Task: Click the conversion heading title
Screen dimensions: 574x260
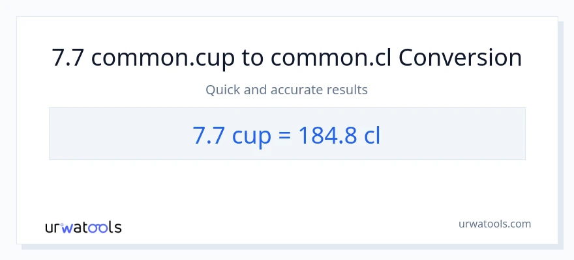Action: pos(287,58)
